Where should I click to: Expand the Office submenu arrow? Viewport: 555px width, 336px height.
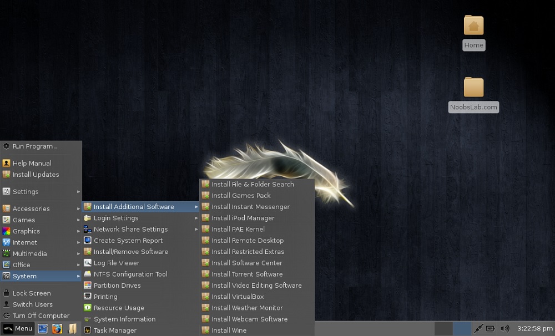tap(78, 264)
